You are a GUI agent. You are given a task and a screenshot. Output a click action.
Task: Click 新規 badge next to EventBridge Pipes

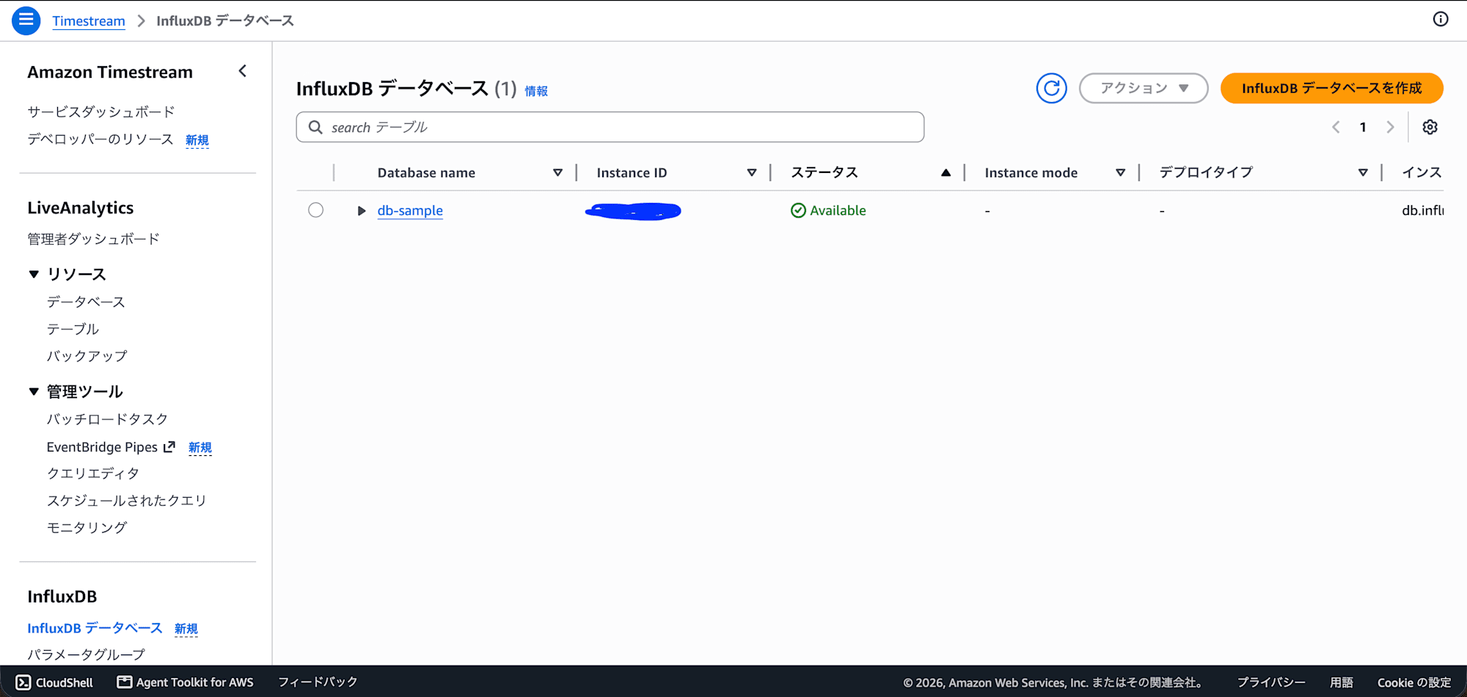pos(200,448)
